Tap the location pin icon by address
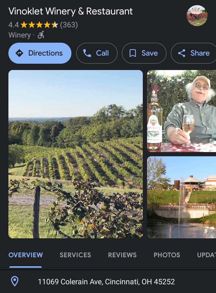 [x=14, y=282]
